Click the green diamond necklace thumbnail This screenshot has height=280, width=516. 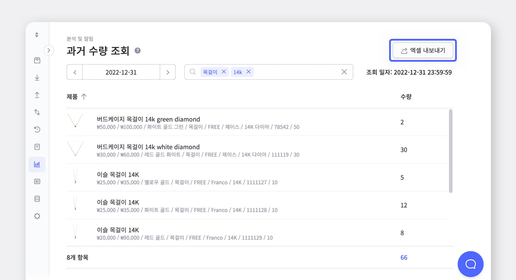coord(75,121)
